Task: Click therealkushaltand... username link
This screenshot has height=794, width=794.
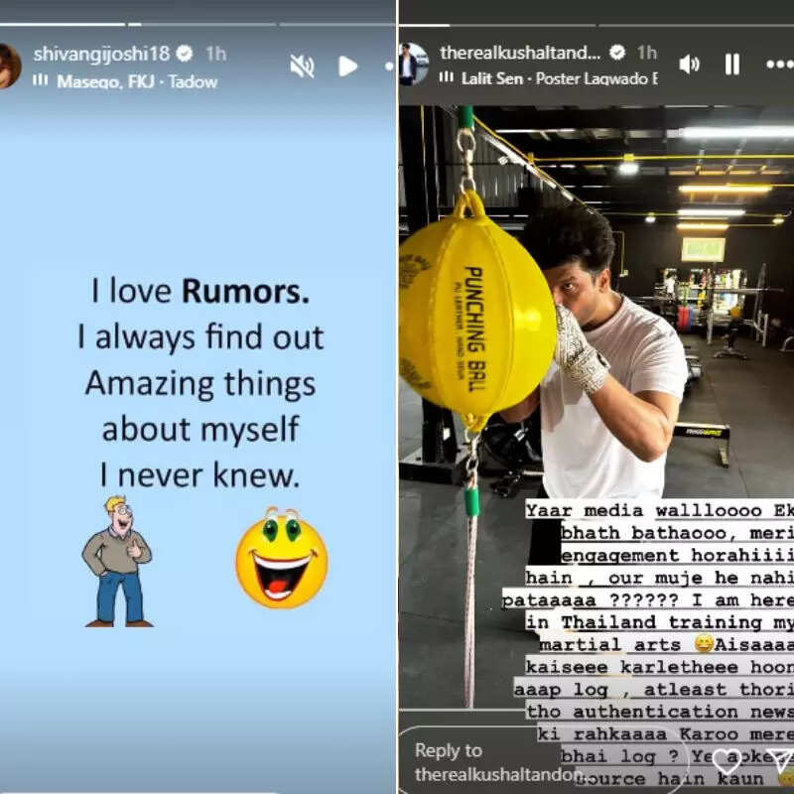Action: [x=520, y=53]
